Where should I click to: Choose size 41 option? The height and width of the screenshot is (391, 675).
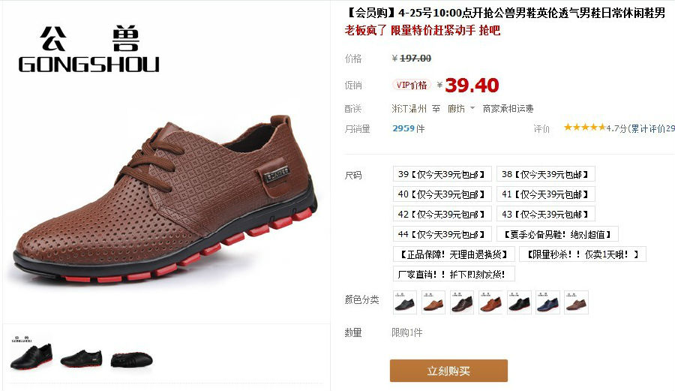546,194
